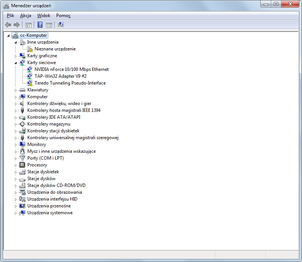This screenshot has height=262, width=302.
Task: Click the Mysz mouse icon
Action: [x=22, y=151]
